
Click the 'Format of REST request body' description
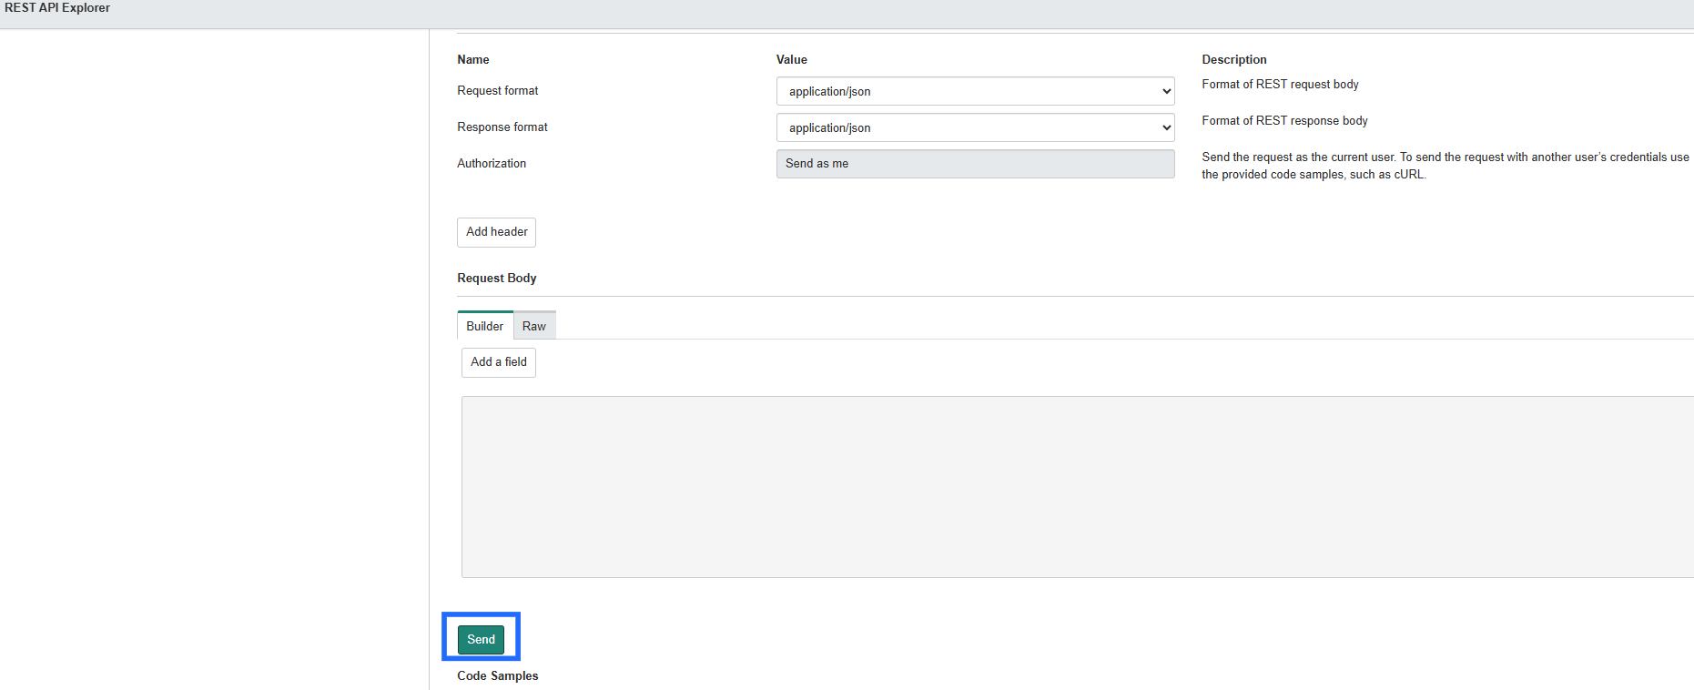point(1279,85)
